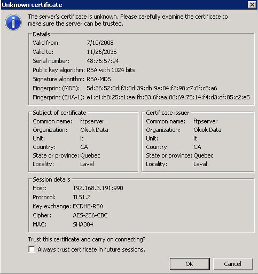Click the subject common name ftpserver
258x274 pixels.
pyautogui.click(x=92, y=121)
